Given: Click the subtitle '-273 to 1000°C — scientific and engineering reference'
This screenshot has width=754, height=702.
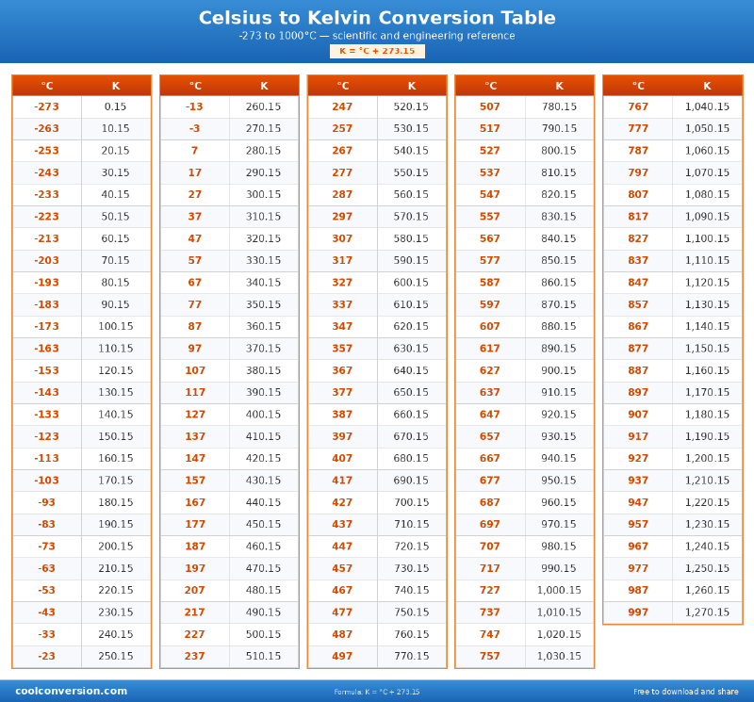Looking at the screenshot, I should coord(377,36).
